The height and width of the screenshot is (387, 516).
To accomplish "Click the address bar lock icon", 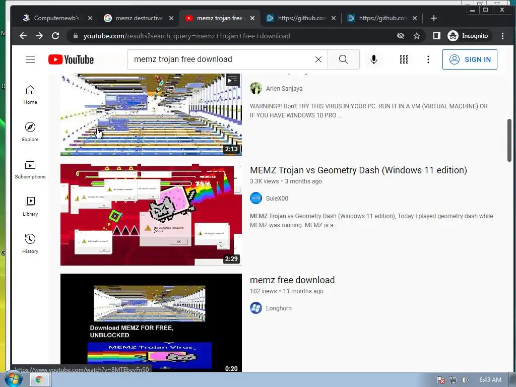I will coord(76,36).
